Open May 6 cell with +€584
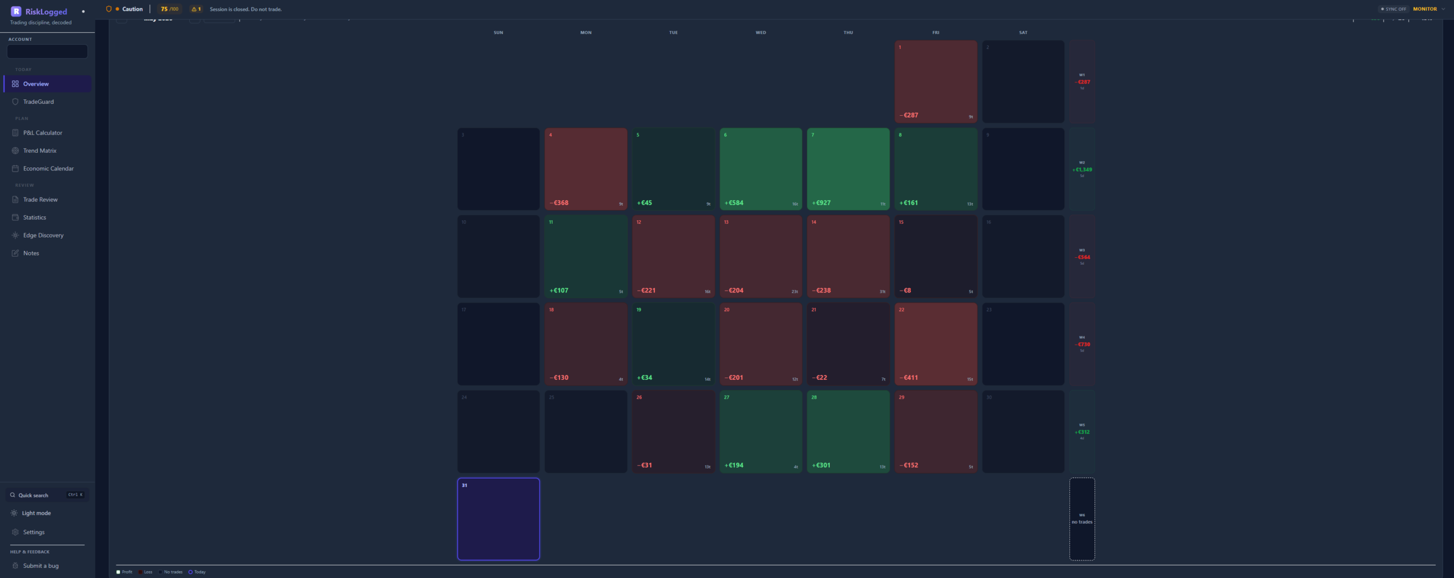Screen dimensions: 1454x578 pos(761,169)
